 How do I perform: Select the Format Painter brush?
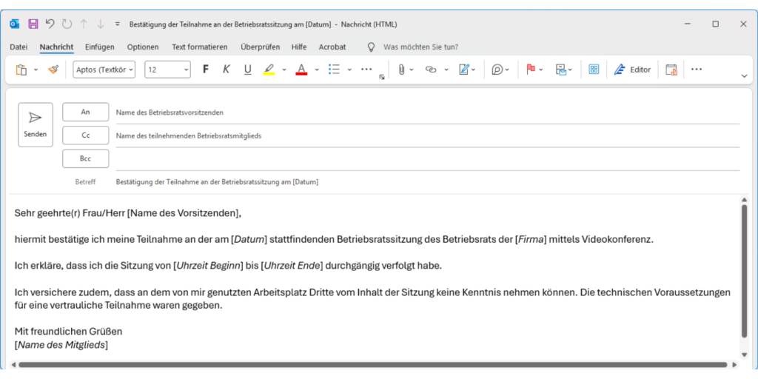tap(53, 70)
